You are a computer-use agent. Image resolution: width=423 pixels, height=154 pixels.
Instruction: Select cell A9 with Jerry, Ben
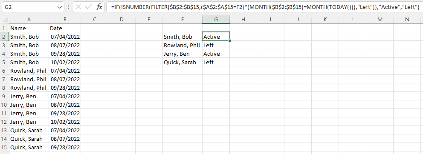pos(29,97)
